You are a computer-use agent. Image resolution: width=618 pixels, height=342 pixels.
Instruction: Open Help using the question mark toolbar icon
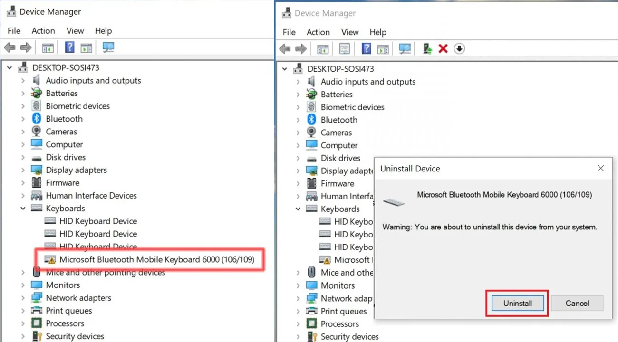(367, 48)
